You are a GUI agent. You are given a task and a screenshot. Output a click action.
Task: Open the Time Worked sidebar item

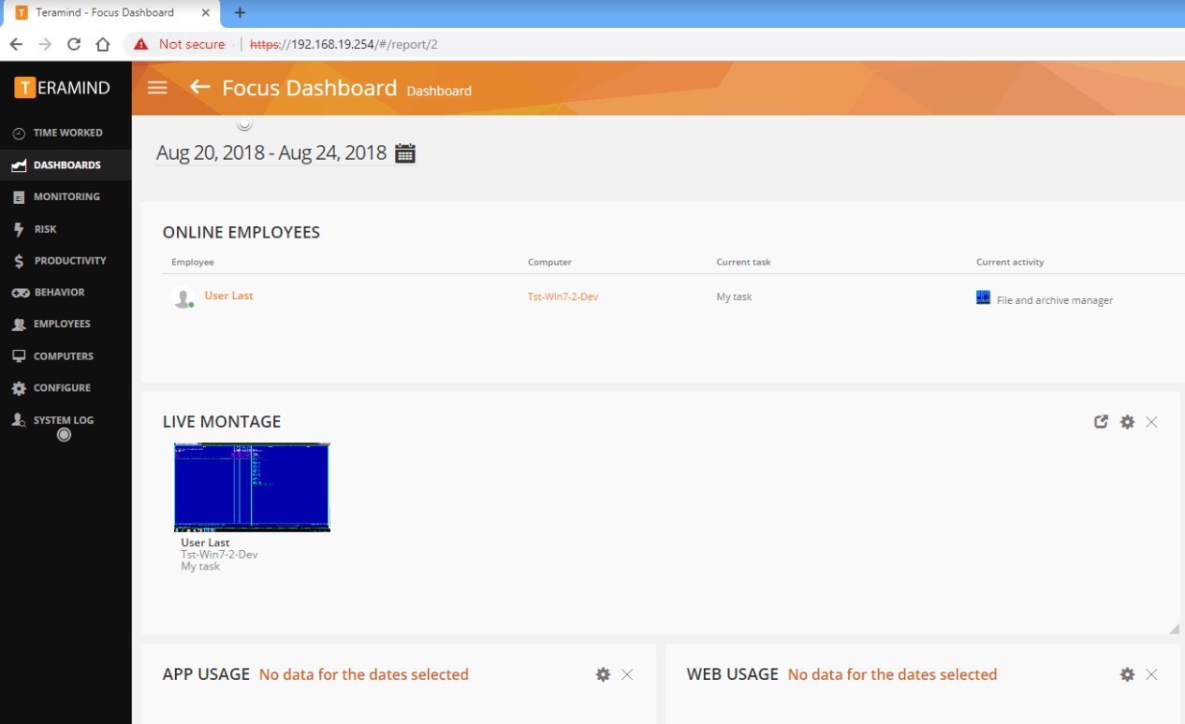(x=67, y=133)
